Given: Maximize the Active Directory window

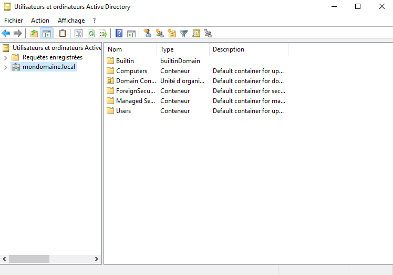Looking at the screenshot, I should (358, 6).
